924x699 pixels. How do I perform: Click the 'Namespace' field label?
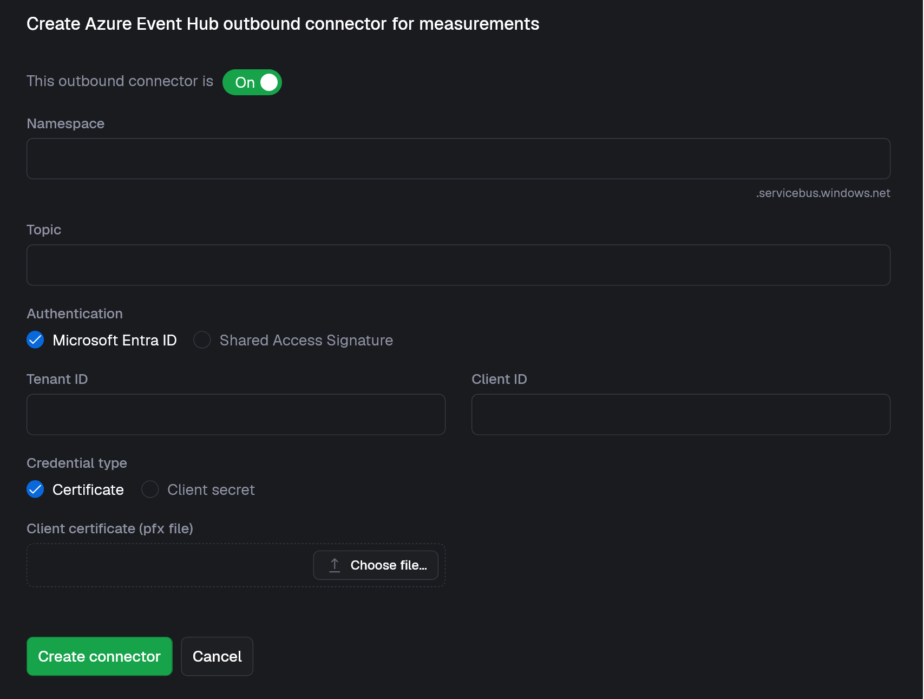tap(65, 123)
